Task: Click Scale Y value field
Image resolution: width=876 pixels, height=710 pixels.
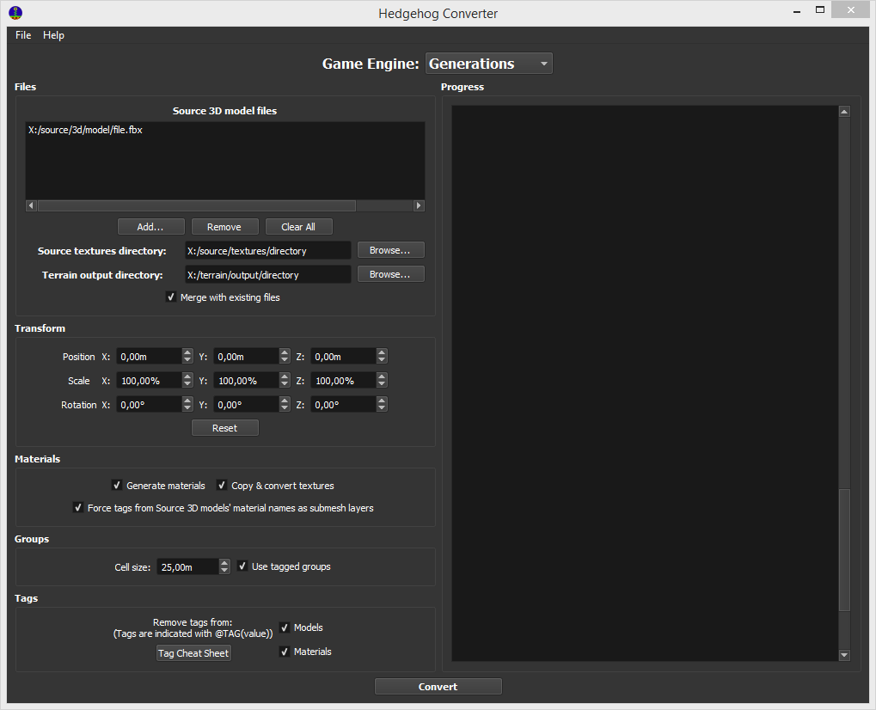Action: 246,381
